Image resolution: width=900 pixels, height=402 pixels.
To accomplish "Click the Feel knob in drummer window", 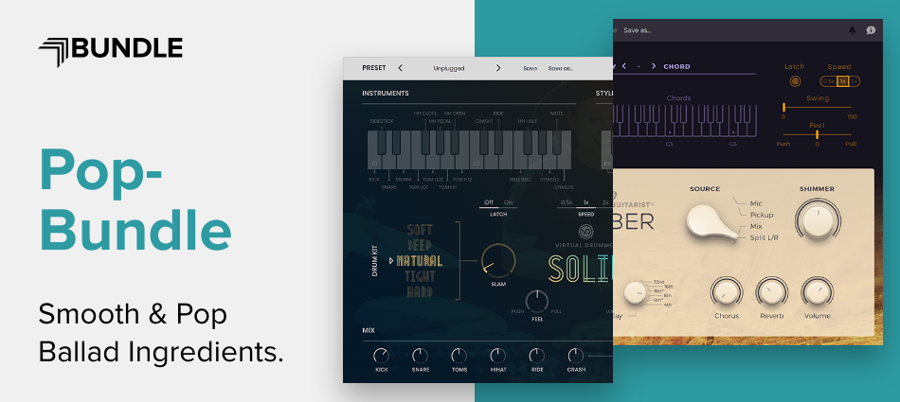I will tap(536, 301).
